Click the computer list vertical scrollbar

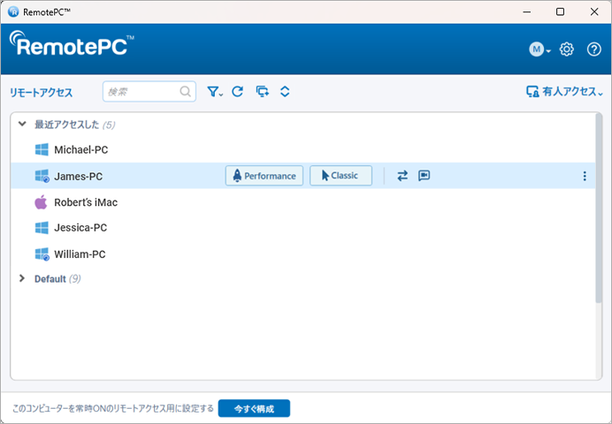[599, 208]
